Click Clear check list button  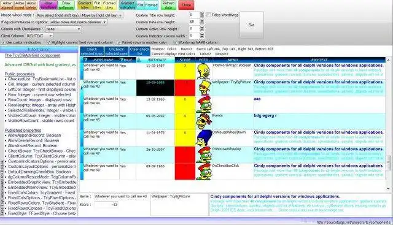pos(139,51)
